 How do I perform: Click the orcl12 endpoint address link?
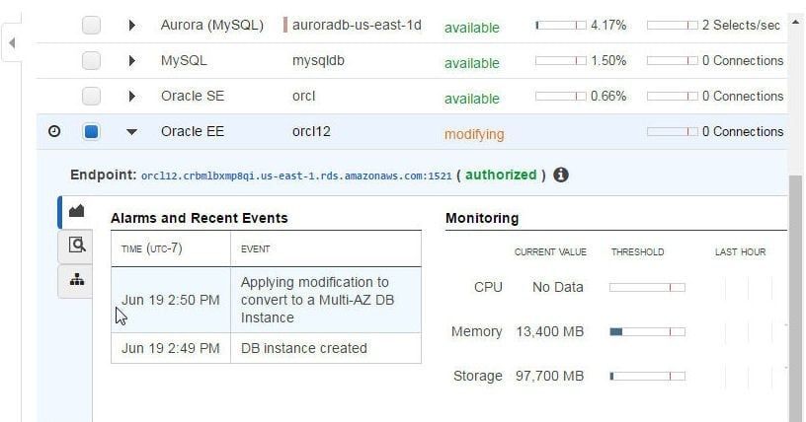(x=296, y=176)
